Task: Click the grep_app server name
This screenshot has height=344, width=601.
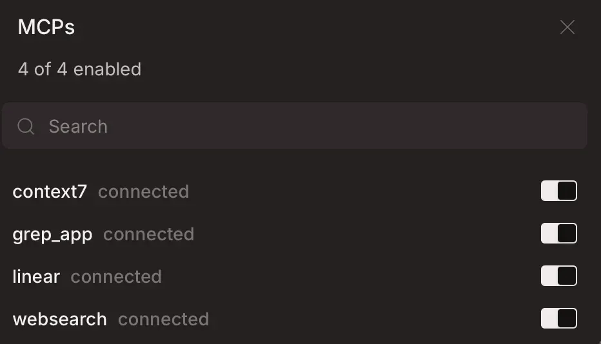Action: 52,234
